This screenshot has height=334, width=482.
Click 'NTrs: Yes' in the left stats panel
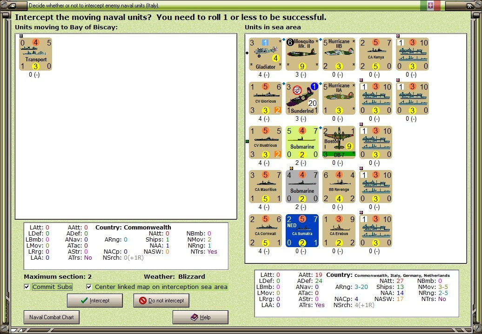click(203, 252)
